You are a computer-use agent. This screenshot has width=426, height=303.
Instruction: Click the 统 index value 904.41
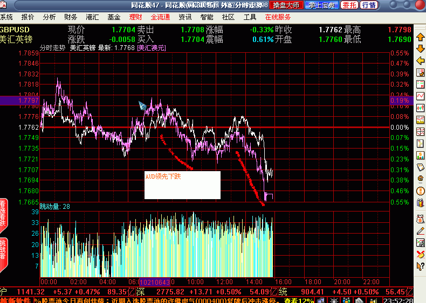point(312,292)
